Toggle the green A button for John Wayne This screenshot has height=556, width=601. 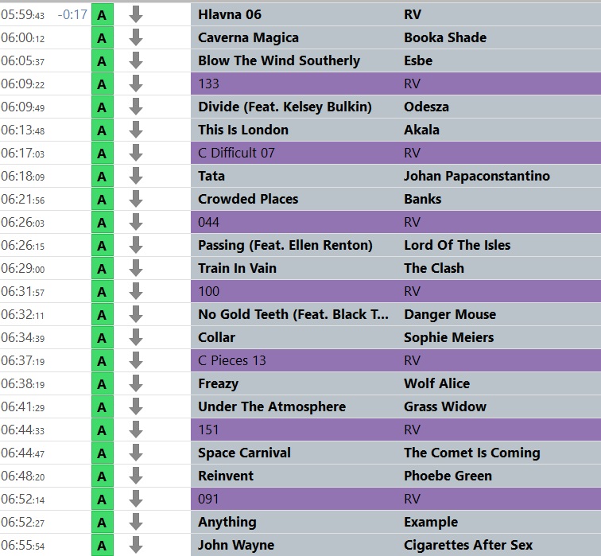tap(103, 546)
